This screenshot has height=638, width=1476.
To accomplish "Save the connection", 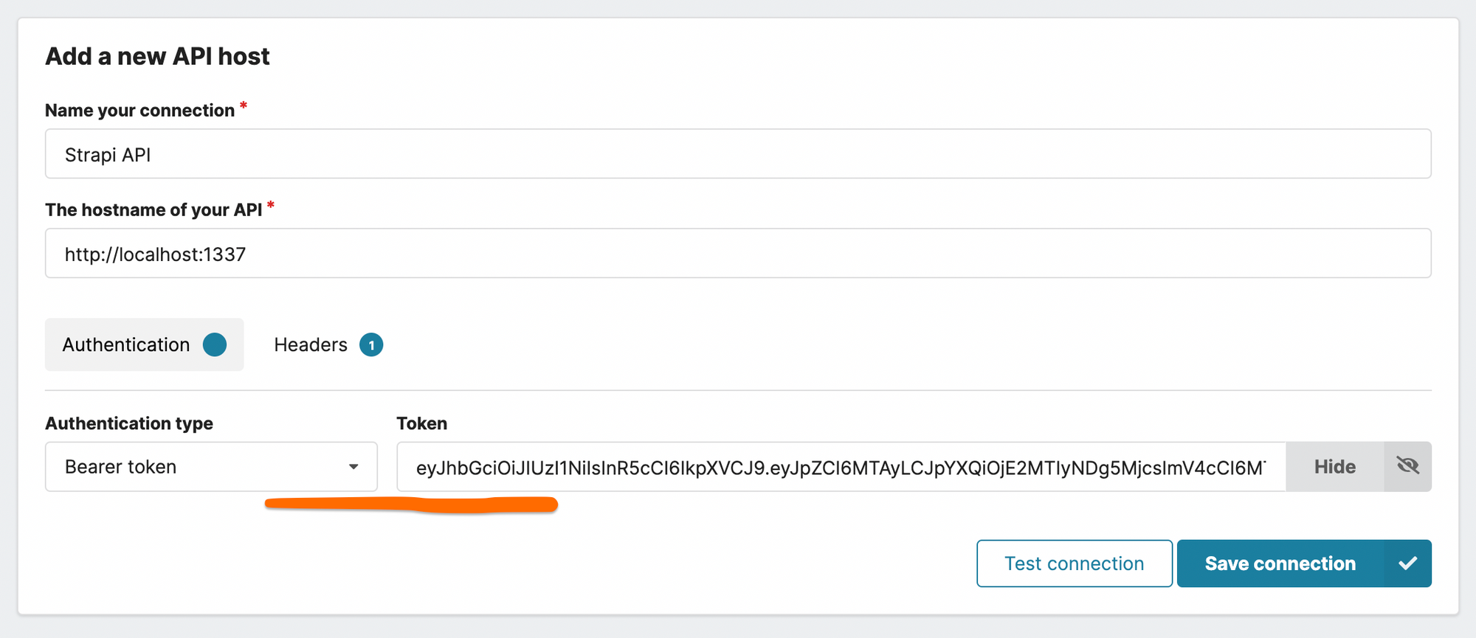I will [x=1280, y=563].
